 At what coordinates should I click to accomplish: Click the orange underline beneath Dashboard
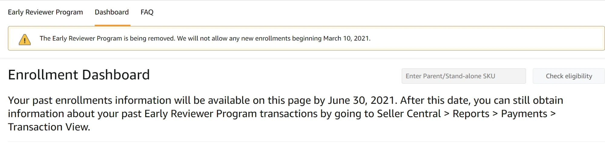[x=112, y=25]
